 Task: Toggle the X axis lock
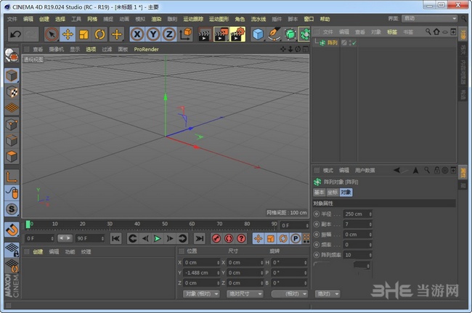coord(137,34)
